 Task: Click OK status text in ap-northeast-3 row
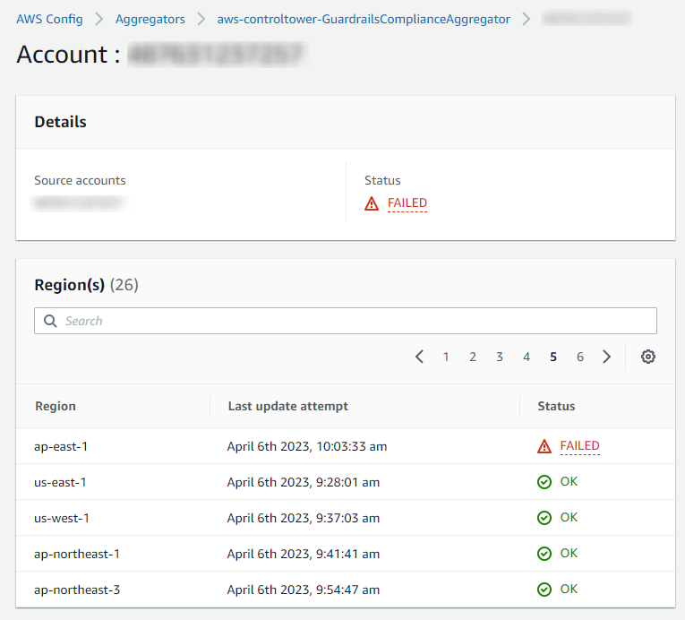569,589
